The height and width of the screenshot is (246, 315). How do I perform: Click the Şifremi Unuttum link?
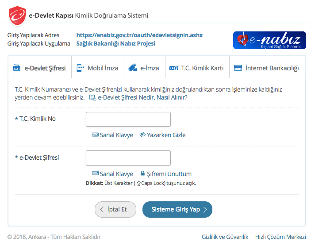(x=166, y=174)
